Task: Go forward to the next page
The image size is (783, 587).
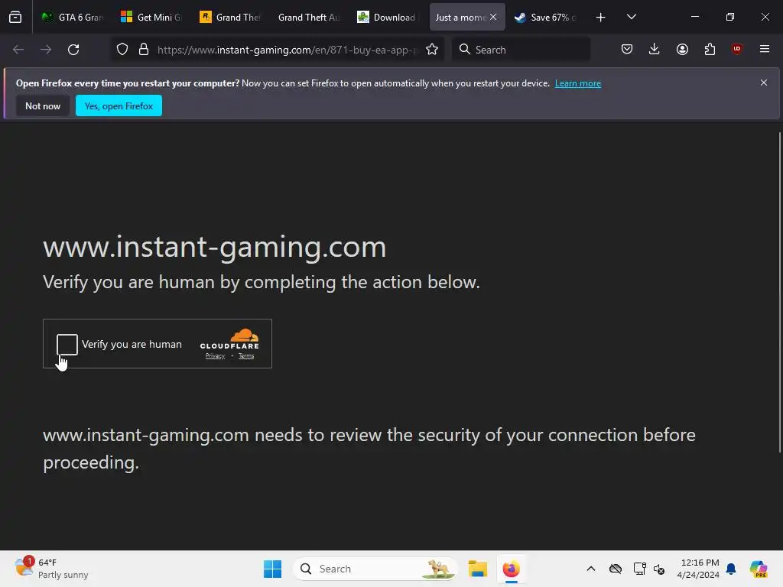Action: tap(46, 50)
